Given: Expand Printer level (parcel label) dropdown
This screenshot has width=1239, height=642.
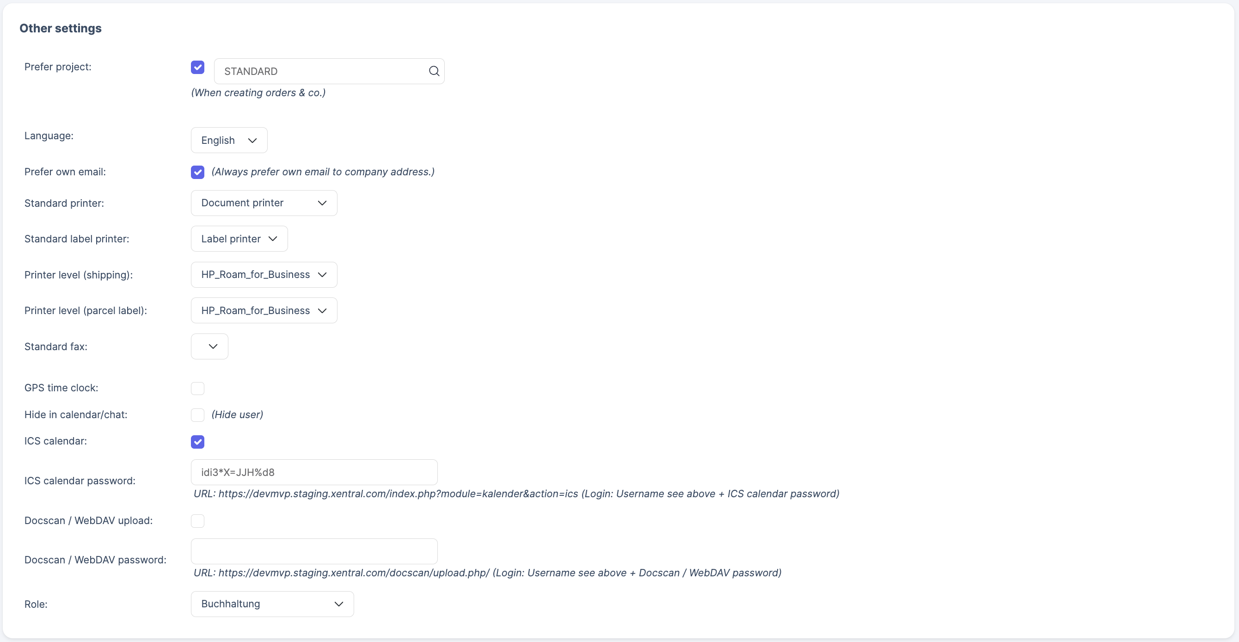Looking at the screenshot, I should [x=264, y=310].
